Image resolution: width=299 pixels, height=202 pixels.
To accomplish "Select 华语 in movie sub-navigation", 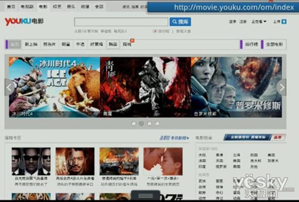I will point(80,44).
